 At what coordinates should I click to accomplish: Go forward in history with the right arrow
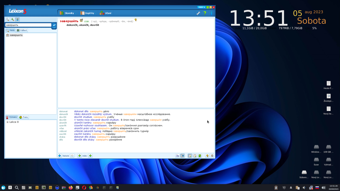click(72, 156)
